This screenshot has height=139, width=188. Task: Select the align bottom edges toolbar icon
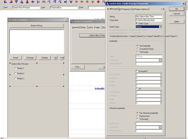(22, 2)
